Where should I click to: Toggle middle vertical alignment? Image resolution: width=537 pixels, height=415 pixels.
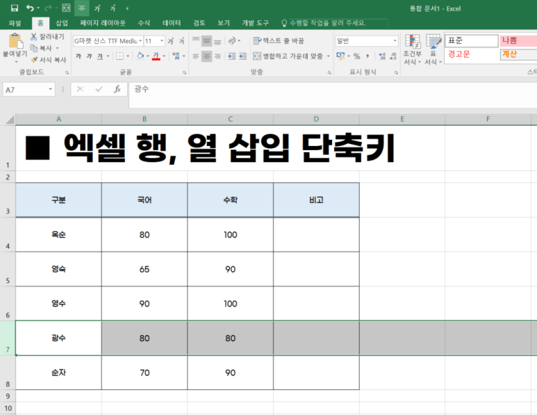click(x=206, y=41)
